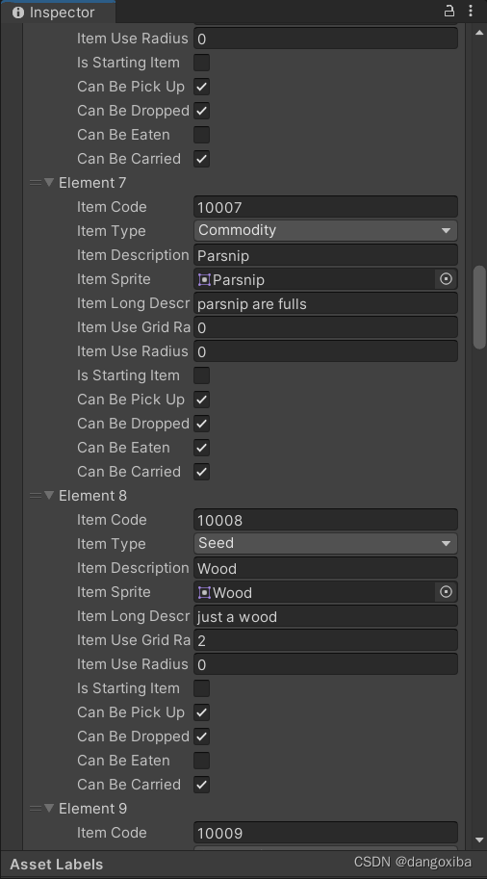
Task: Grab the Element 7 reorder handle
Action: [36, 183]
